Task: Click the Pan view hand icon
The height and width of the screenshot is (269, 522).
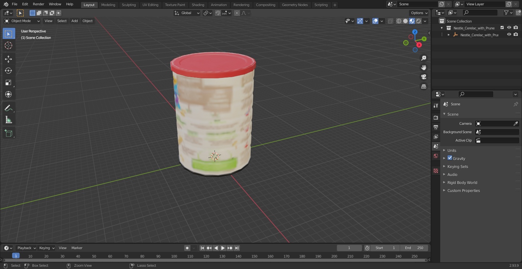Action: click(423, 68)
